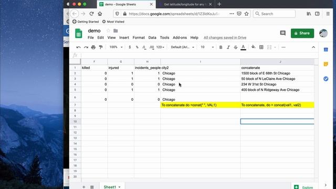336x189 pixels.
Task: Click the Undo icon in toolbar
Action: point(78,47)
